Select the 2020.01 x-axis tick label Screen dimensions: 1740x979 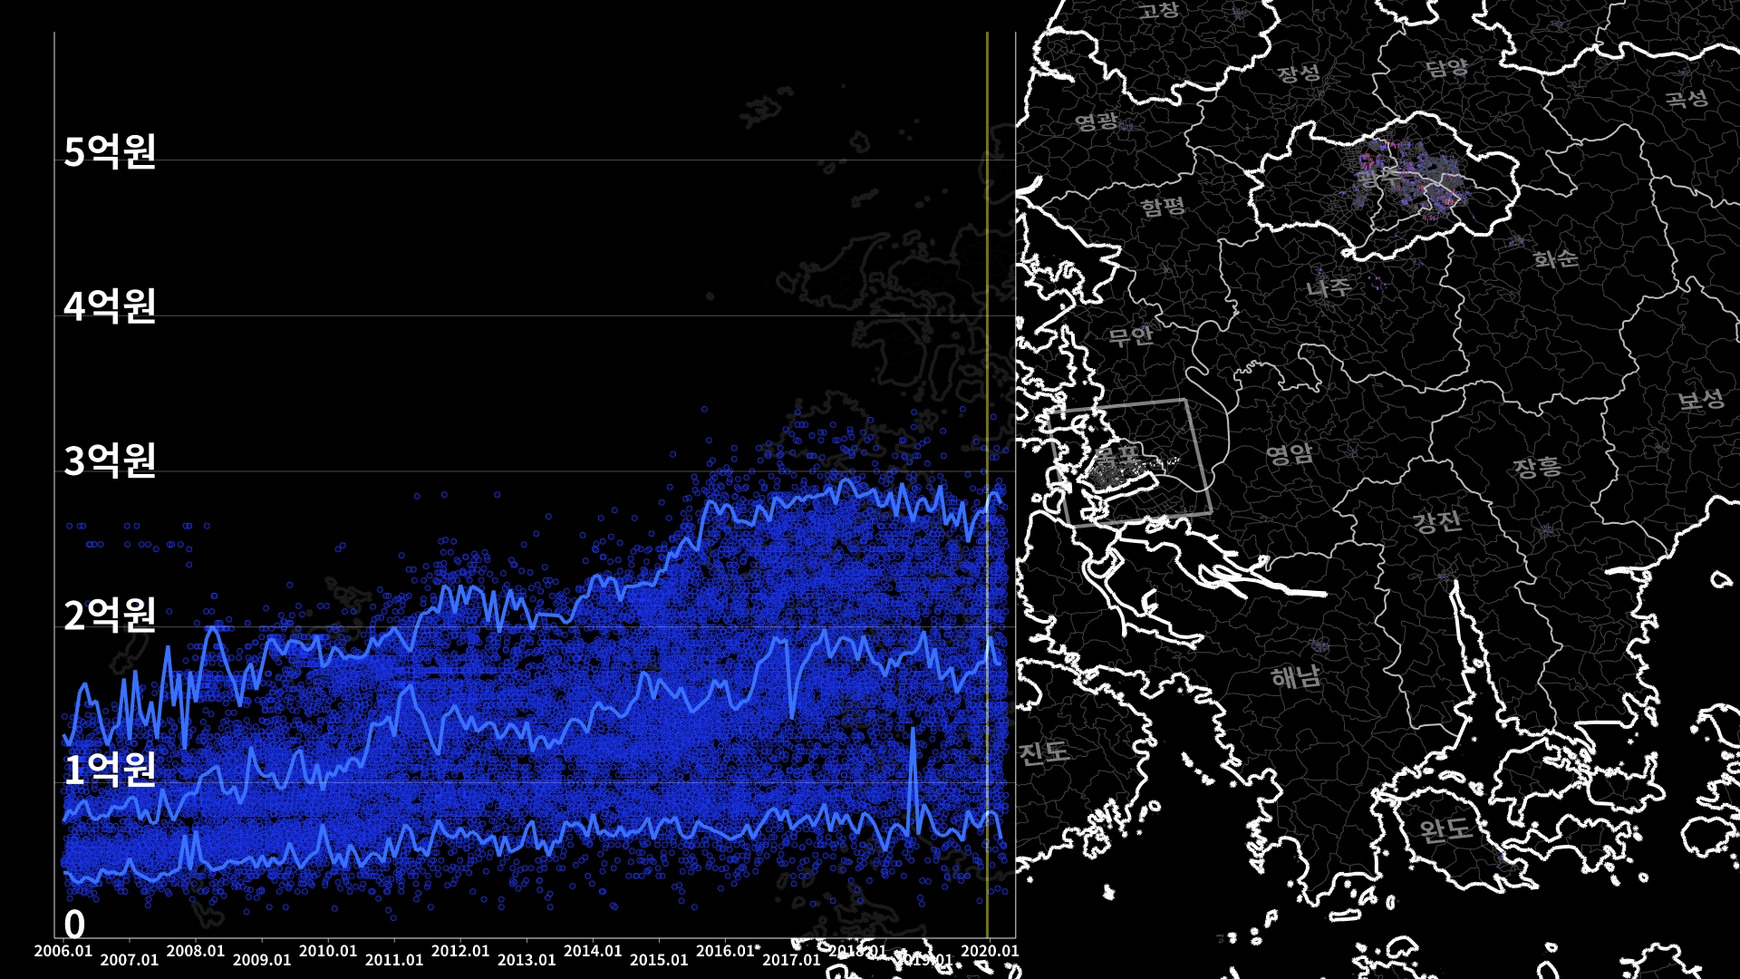pyautogui.click(x=990, y=951)
